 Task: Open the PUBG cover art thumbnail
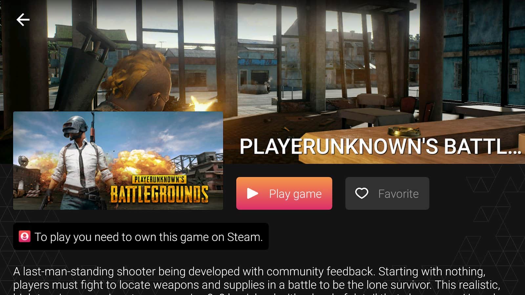[118, 161]
